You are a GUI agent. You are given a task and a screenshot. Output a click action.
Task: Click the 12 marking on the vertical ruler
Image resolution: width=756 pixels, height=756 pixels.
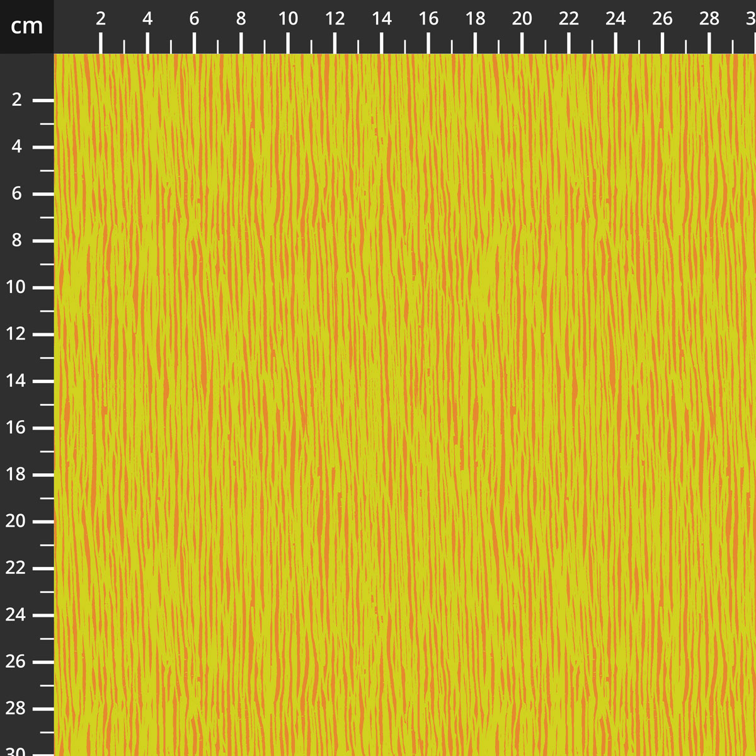tap(17, 334)
